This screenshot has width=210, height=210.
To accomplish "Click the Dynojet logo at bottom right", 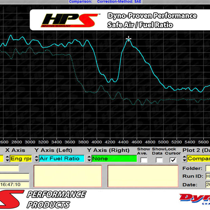I will 195,199.
